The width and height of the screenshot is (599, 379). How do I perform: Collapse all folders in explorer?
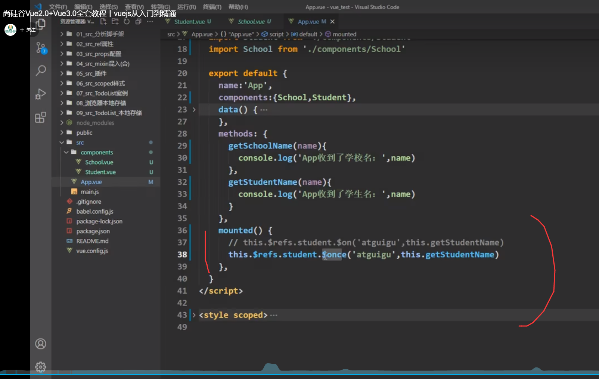pyautogui.click(x=138, y=22)
